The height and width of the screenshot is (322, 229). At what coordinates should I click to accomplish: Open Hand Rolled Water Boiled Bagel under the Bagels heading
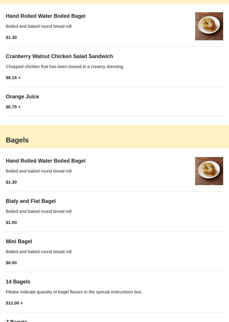coord(46,161)
